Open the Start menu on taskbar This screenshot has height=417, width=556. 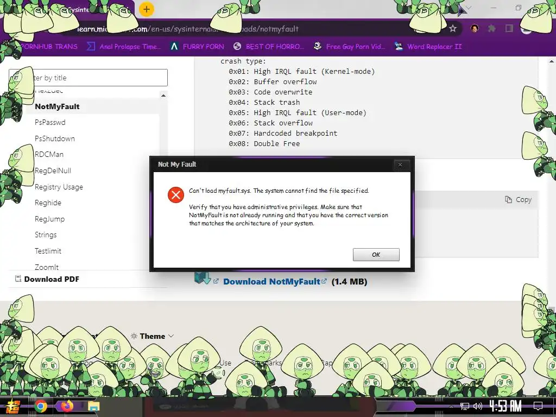point(13,406)
